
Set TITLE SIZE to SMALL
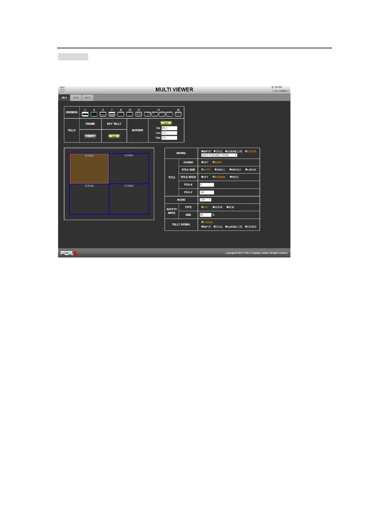[x=220, y=170]
